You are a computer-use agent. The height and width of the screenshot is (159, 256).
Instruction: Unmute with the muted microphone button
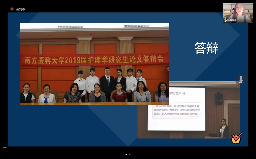click(241, 80)
